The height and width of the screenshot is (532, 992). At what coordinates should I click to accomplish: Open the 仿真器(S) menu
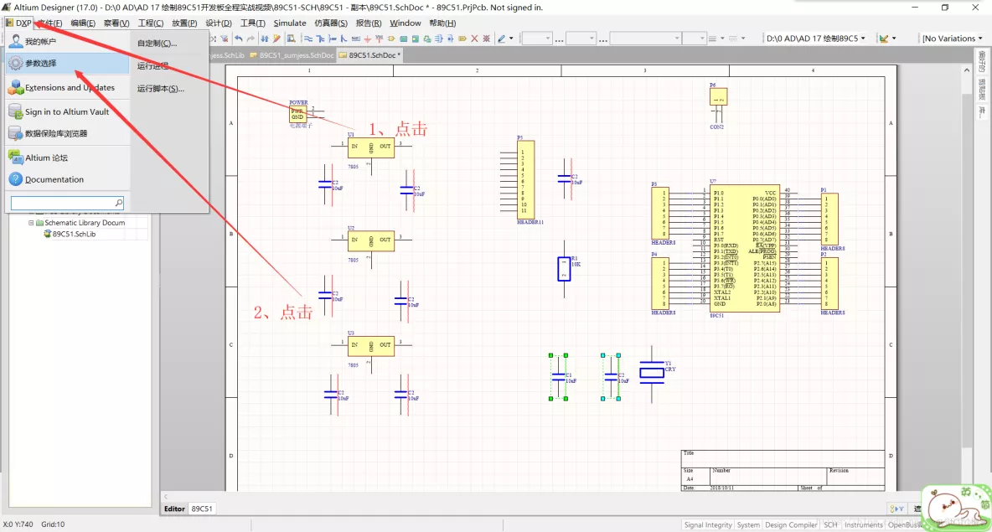click(331, 23)
